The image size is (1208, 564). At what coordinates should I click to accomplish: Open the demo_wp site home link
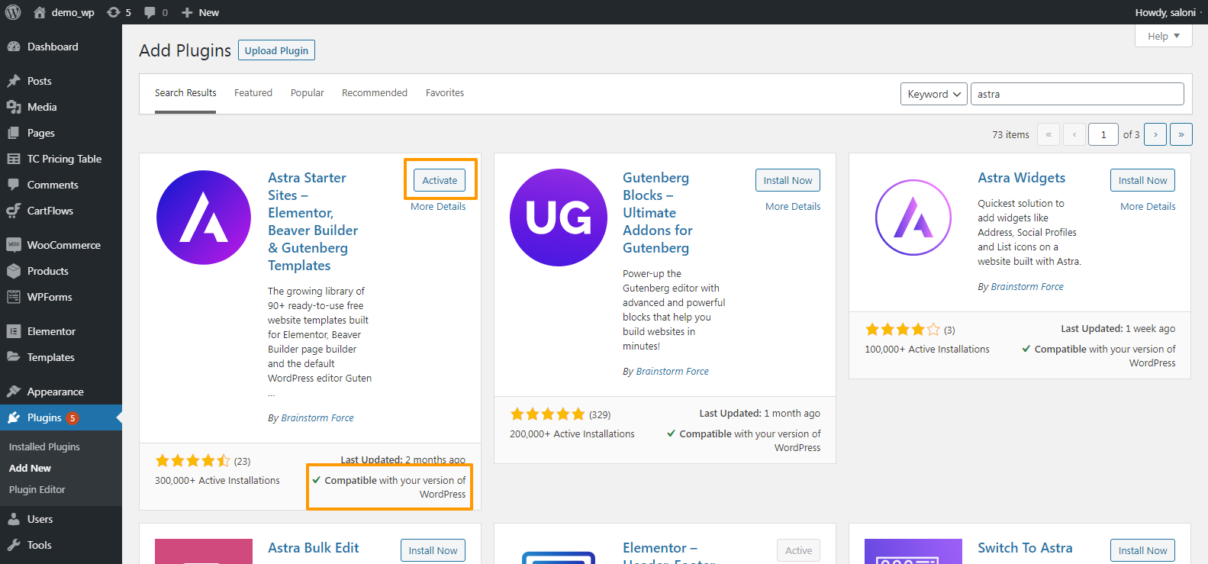(65, 12)
